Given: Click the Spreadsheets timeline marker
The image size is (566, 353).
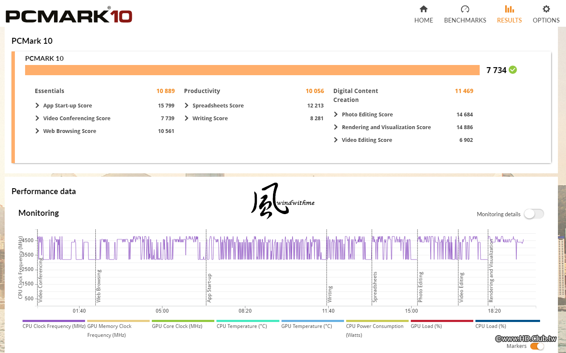Looking at the screenshot, I should tap(375, 287).
